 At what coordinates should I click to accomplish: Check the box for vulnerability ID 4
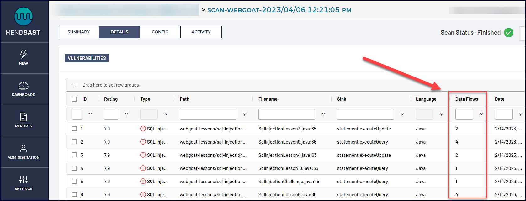tap(74, 168)
